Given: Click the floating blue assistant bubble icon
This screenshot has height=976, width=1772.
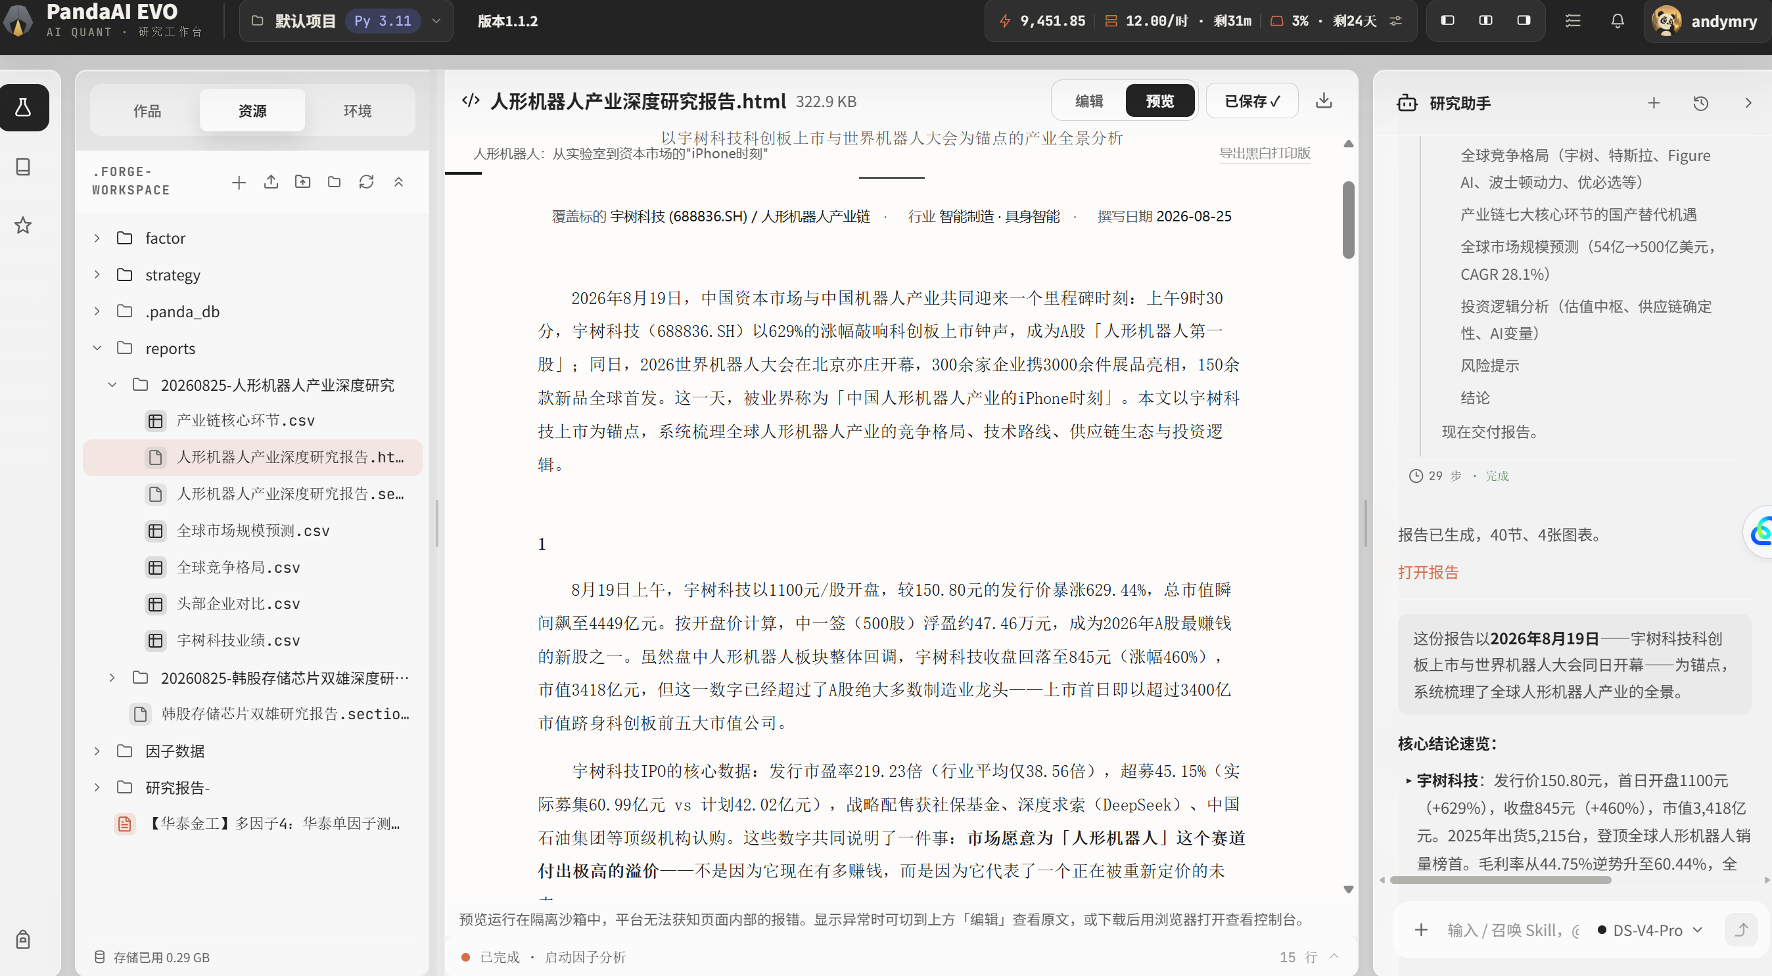Looking at the screenshot, I should 1760,531.
